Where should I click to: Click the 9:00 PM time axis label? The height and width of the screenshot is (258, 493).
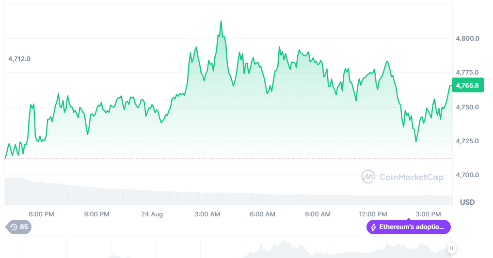pos(97,214)
